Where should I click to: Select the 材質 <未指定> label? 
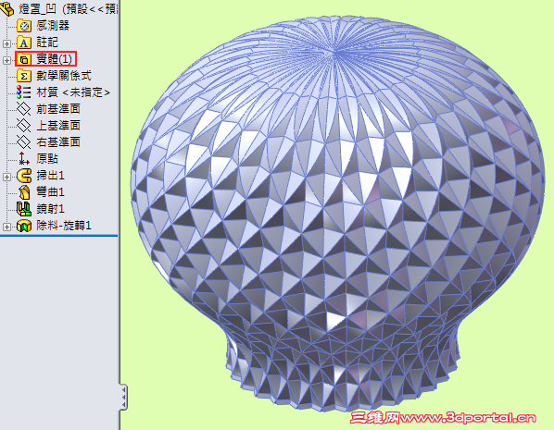coord(73,92)
